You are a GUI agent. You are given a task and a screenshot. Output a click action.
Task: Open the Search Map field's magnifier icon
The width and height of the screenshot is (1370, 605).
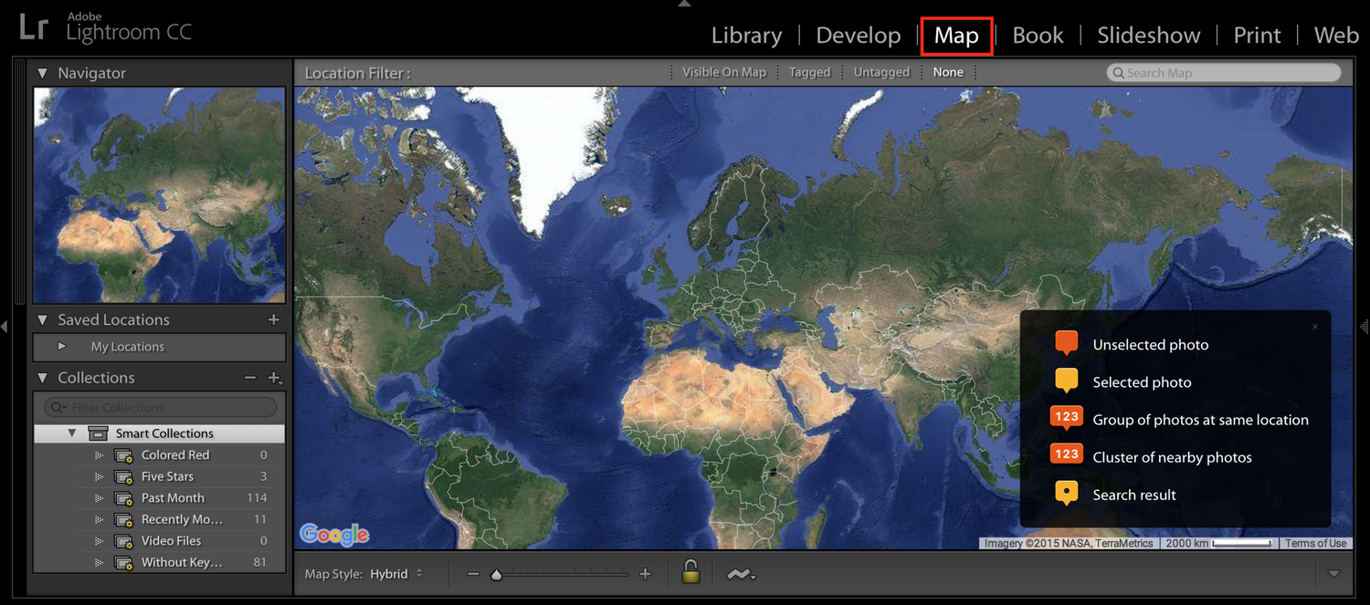(1119, 72)
